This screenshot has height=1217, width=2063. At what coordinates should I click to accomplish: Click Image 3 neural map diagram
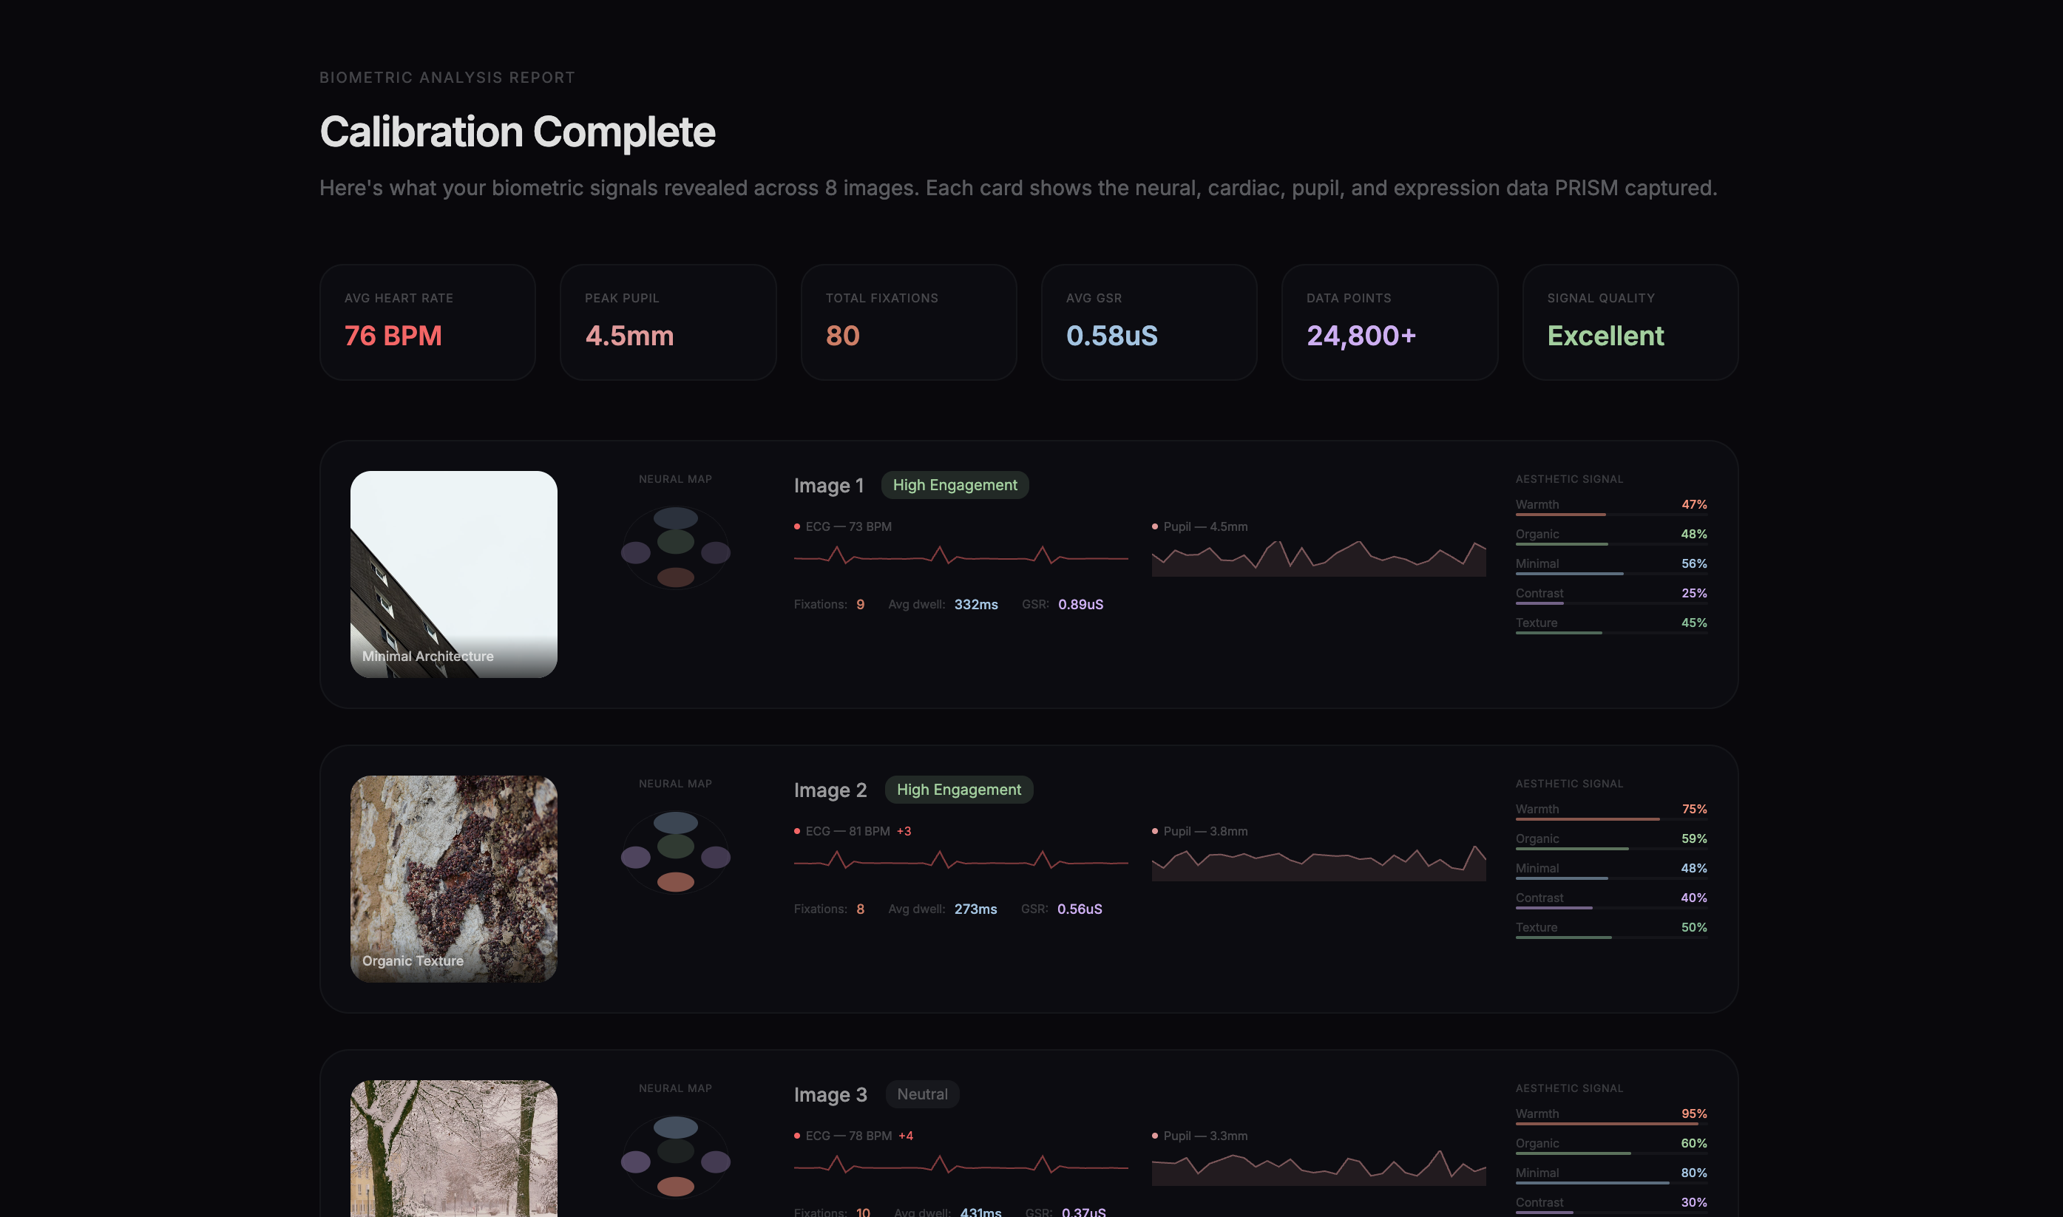(675, 1156)
